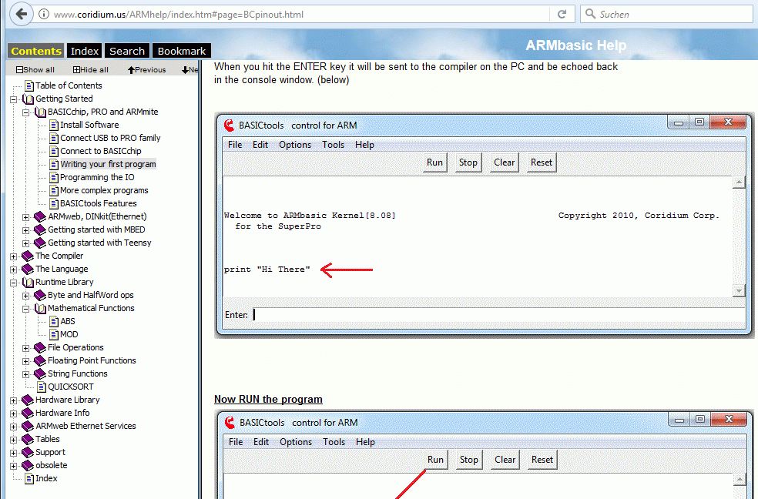Click the search magnifier icon beside Suchen
Screen dimensions: 758x499
coord(590,14)
